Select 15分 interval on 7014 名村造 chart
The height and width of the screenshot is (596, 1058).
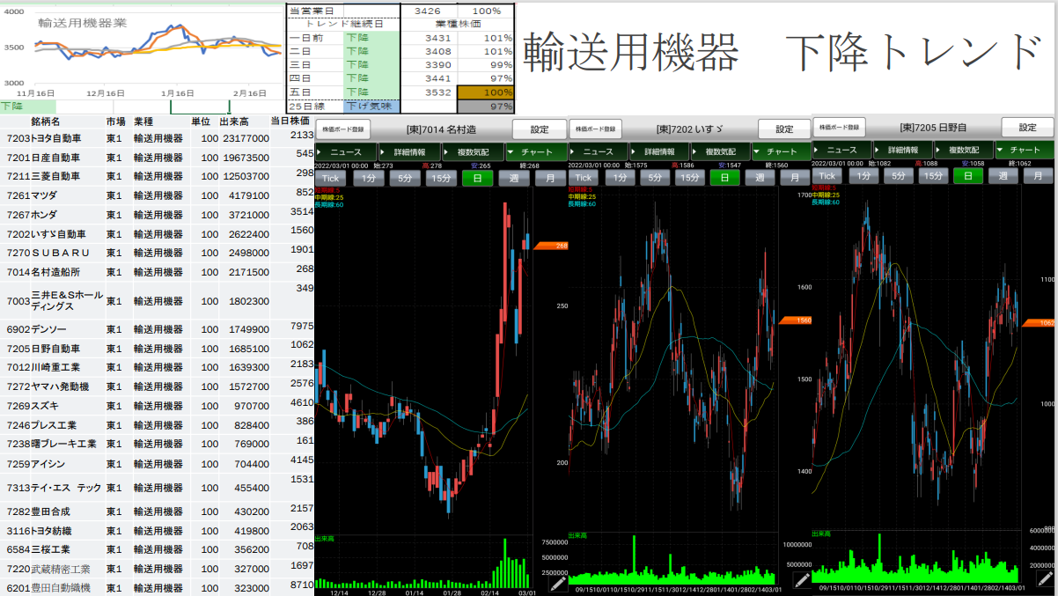[441, 177]
